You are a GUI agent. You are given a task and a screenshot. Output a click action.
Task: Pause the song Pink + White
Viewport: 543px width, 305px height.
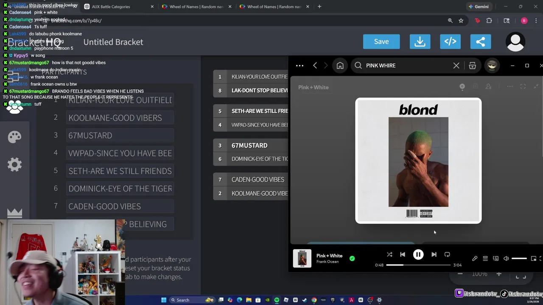pos(418,255)
